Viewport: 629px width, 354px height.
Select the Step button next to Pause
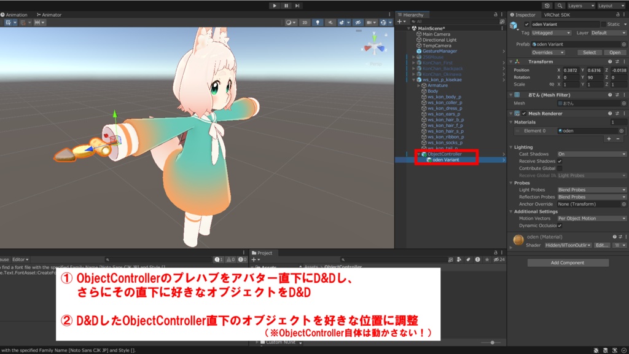(297, 5)
